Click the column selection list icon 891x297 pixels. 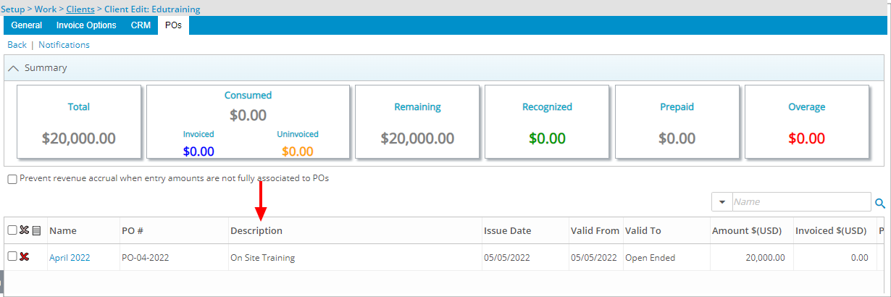[x=36, y=230]
